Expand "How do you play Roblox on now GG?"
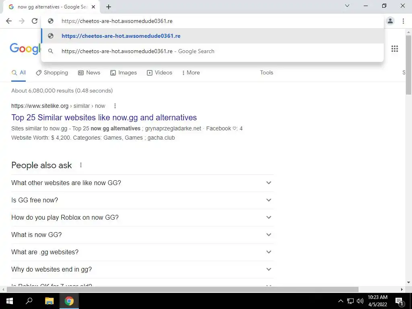The height and width of the screenshot is (309, 412). pyautogui.click(x=142, y=218)
